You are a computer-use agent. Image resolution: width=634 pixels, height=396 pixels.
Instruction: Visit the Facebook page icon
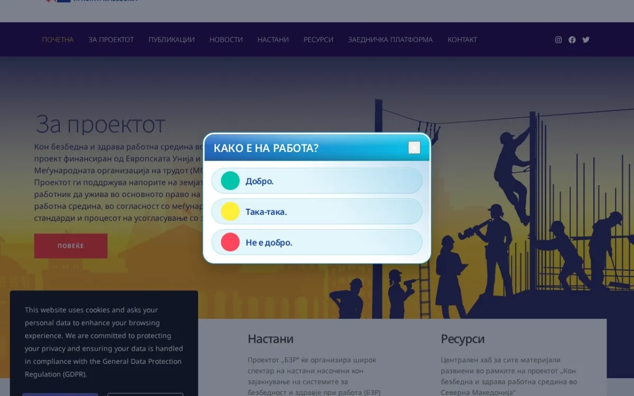(x=572, y=40)
